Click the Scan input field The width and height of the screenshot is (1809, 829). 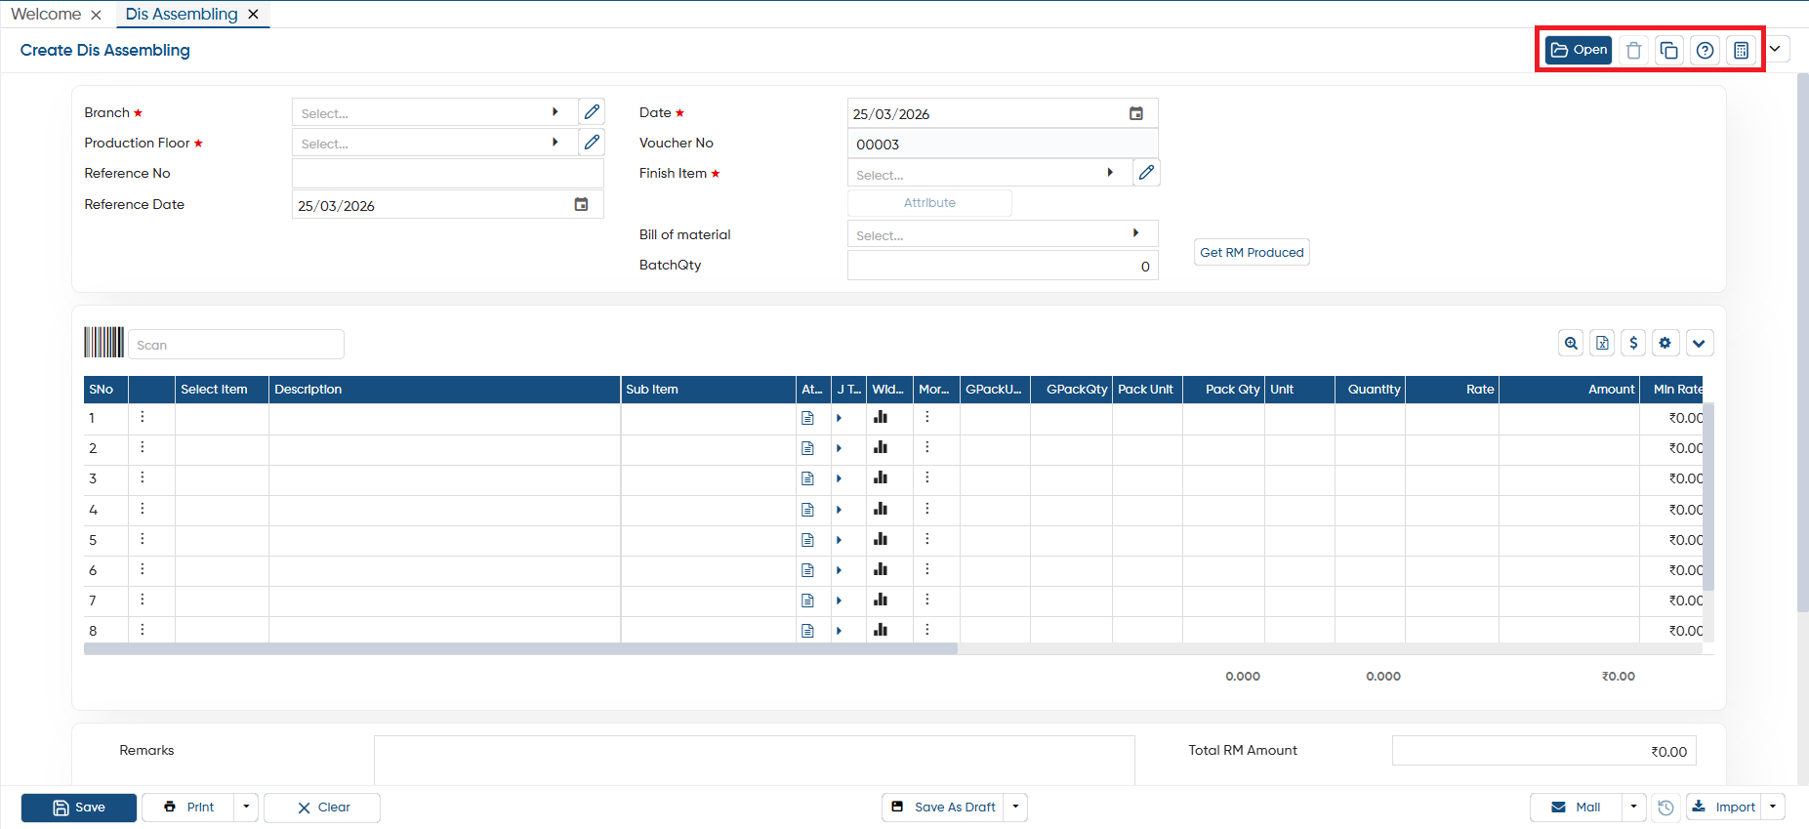tap(236, 345)
